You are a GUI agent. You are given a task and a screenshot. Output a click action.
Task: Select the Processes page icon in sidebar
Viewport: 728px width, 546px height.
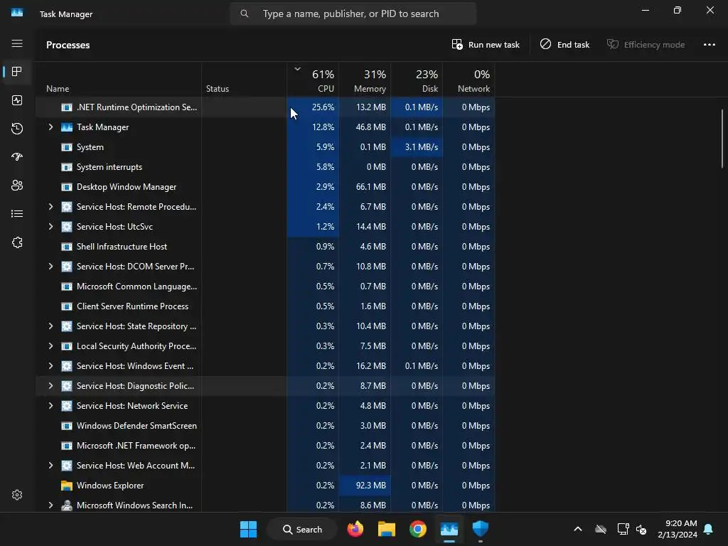click(17, 72)
